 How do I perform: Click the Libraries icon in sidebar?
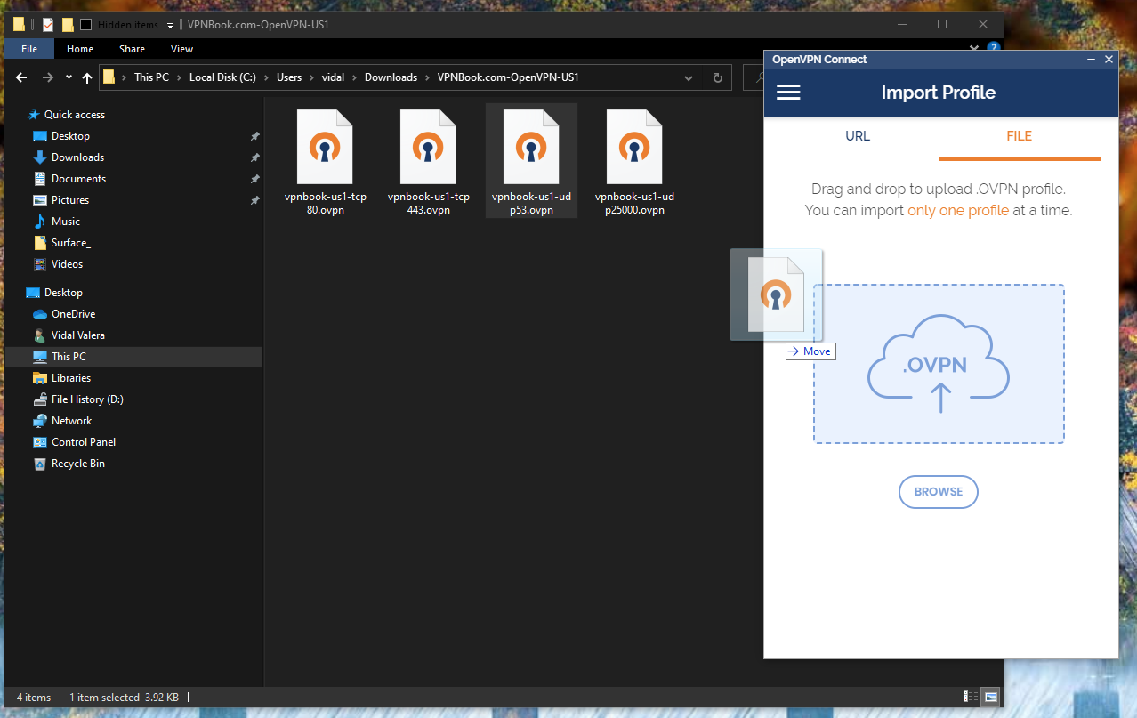39,378
